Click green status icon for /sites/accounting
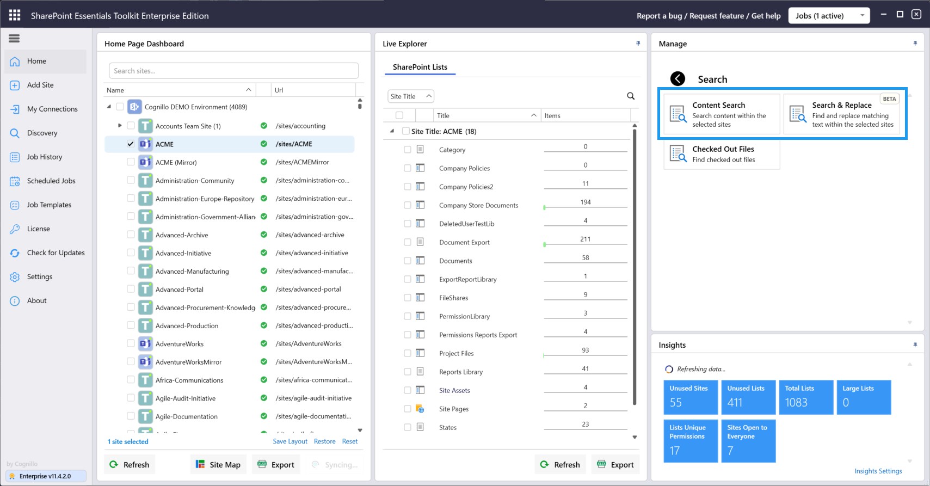This screenshot has width=930, height=486. point(264,126)
